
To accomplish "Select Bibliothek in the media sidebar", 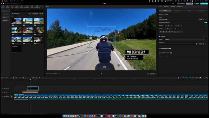I will tap(5, 20).
